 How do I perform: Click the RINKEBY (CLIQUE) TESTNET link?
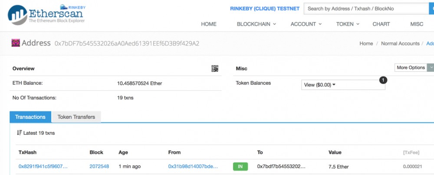(x=265, y=9)
